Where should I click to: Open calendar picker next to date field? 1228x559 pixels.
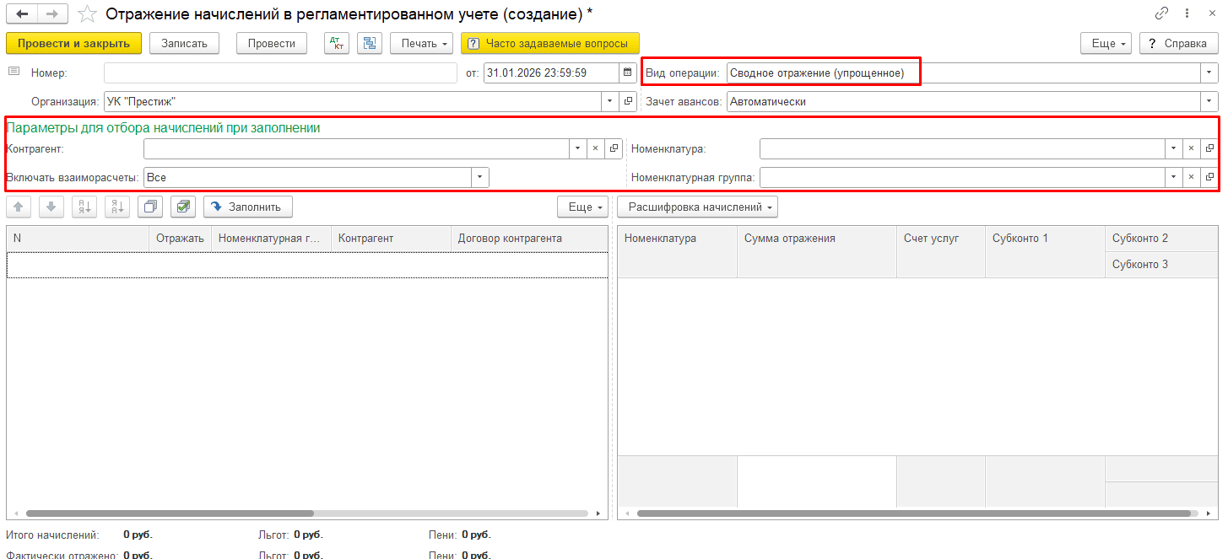click(x=627, y=73)
